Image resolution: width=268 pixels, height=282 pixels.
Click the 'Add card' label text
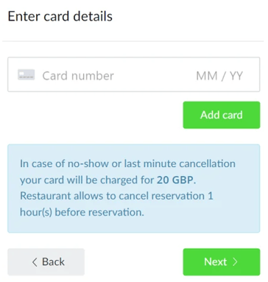(222, 115)
